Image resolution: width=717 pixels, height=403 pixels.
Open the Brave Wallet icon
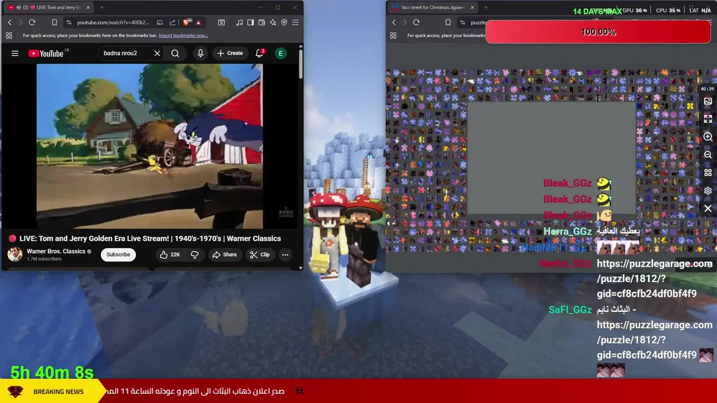262,22
